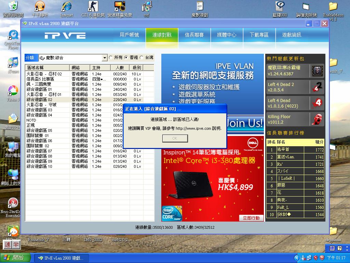This screenshot has height=263, width=350.
Task: Click the Left 4 Dead 2 icon
Action: click(x=317, y=87)
